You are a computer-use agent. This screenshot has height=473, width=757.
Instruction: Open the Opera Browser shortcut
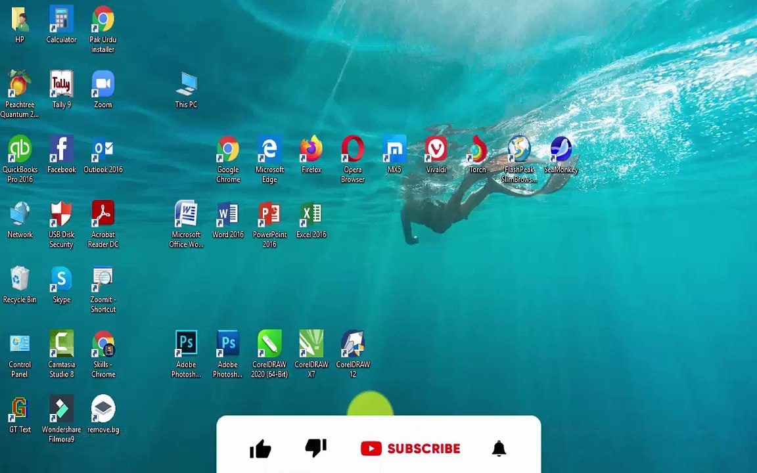click(353, 149)
